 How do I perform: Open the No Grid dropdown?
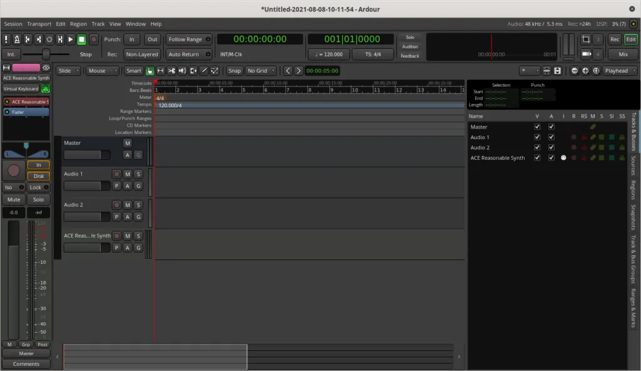coord(260,71)
